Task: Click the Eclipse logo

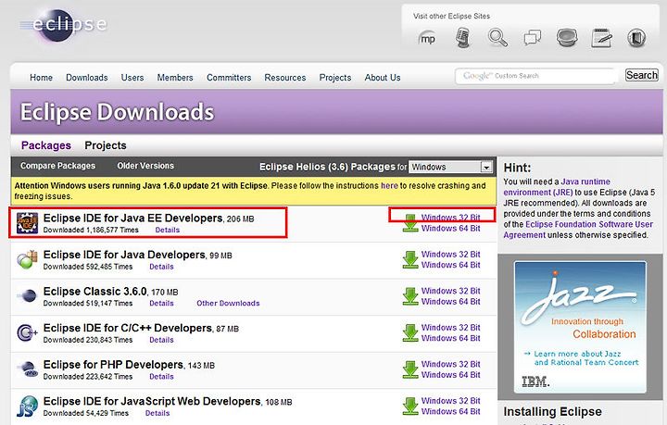Action: pos(64,25)
